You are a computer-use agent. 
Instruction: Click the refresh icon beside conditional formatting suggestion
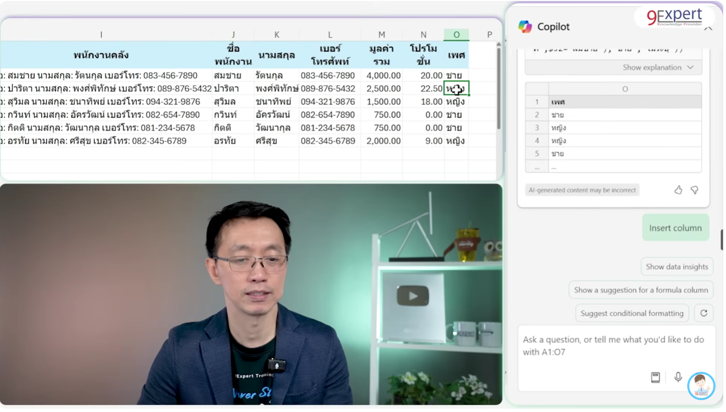(x=704, y=313)
